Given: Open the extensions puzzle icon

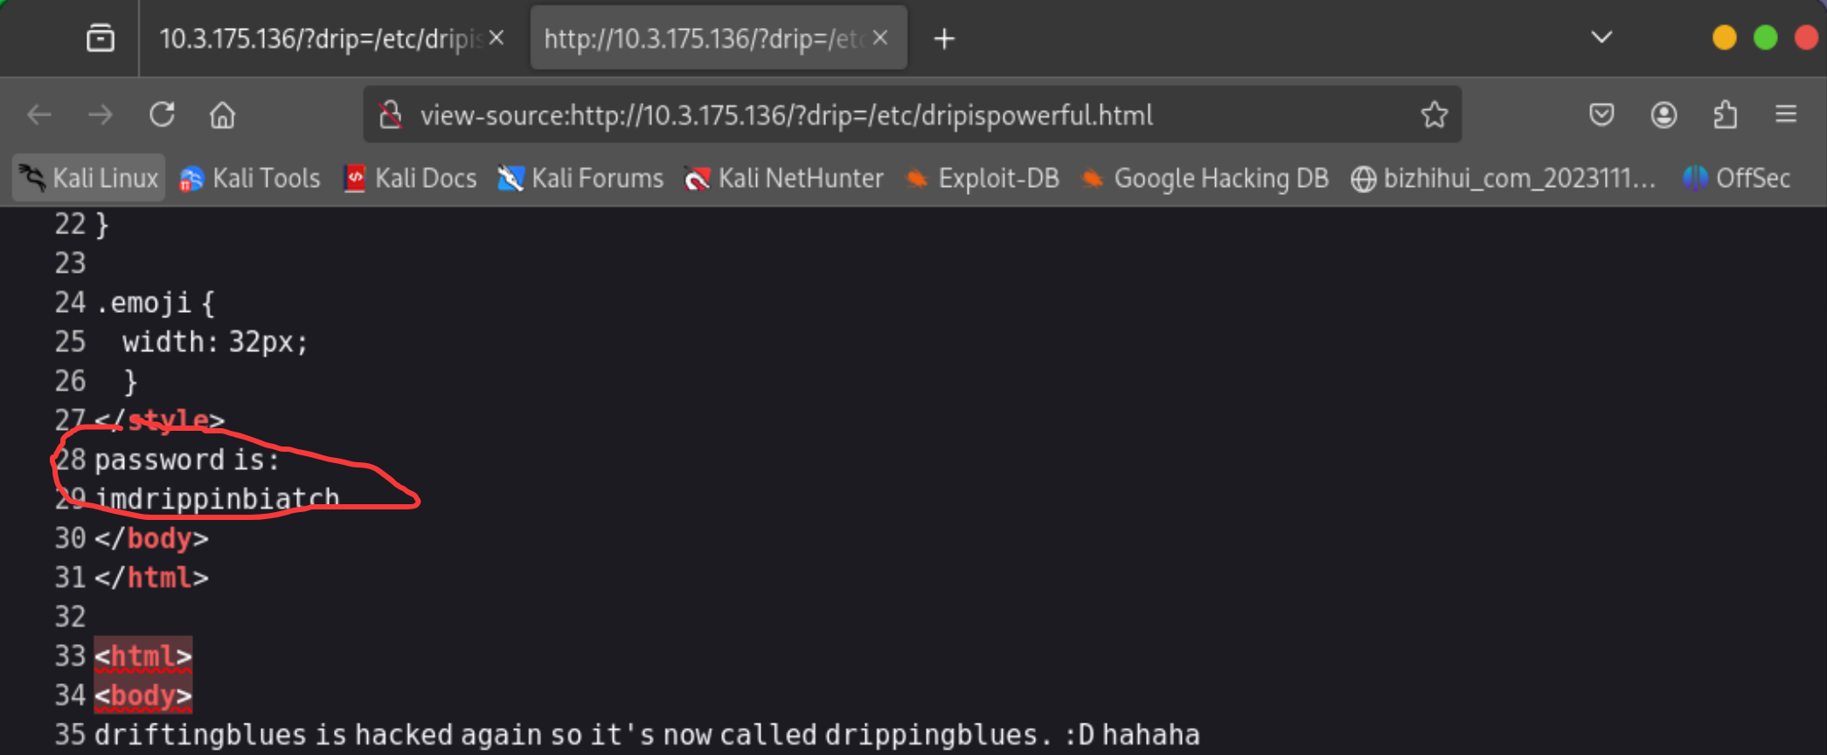Looking at the screenshot, I should tap(1725, 114).
